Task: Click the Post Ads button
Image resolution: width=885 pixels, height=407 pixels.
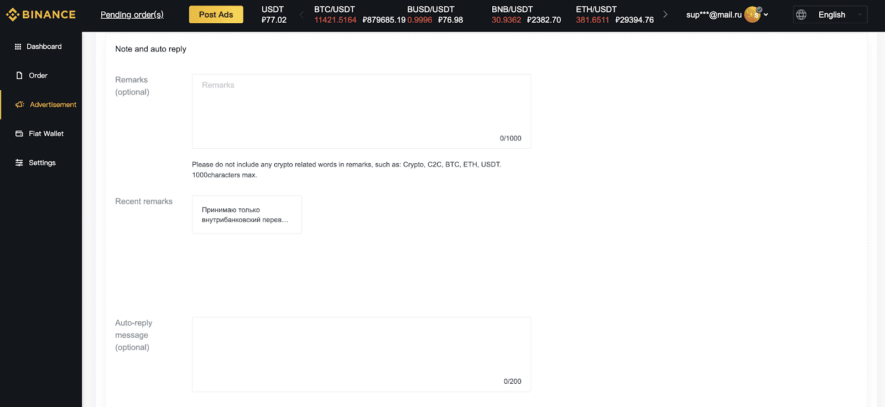Action: [216, 15]
